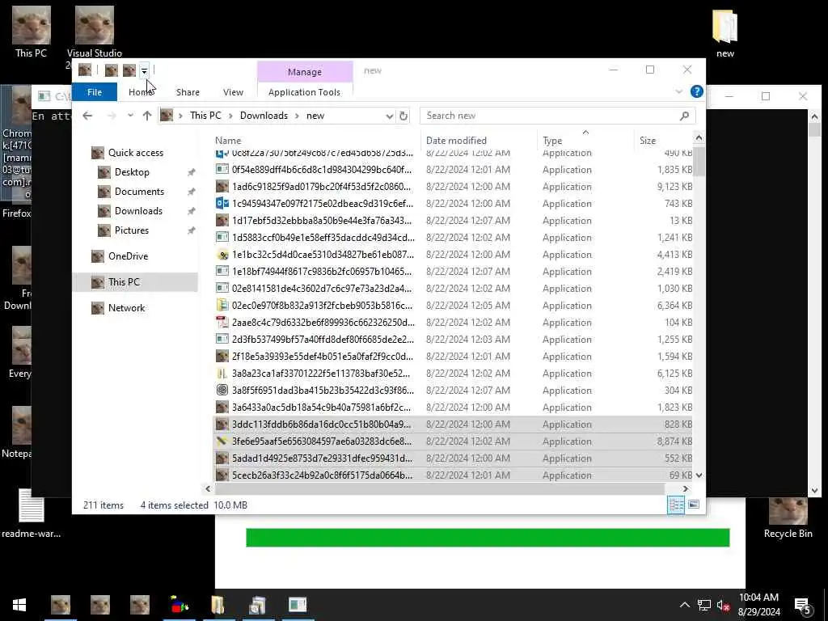
Task: Click icon of file 3a8f5f6951dad3ba415b...
Action: coord(222,391)
